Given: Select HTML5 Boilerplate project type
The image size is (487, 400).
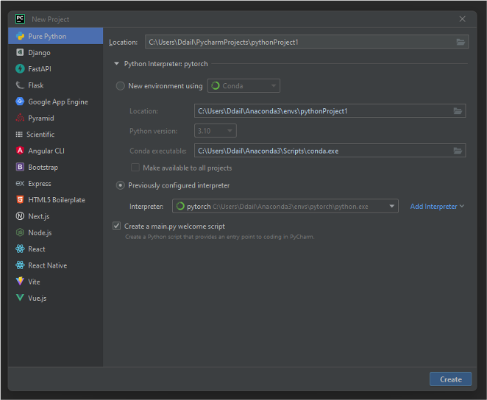Looking at the screenshot, I should tap(56, 199).
